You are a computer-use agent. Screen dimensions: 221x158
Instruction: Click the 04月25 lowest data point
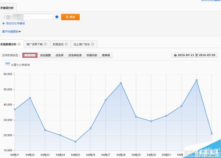click(75, 142)
